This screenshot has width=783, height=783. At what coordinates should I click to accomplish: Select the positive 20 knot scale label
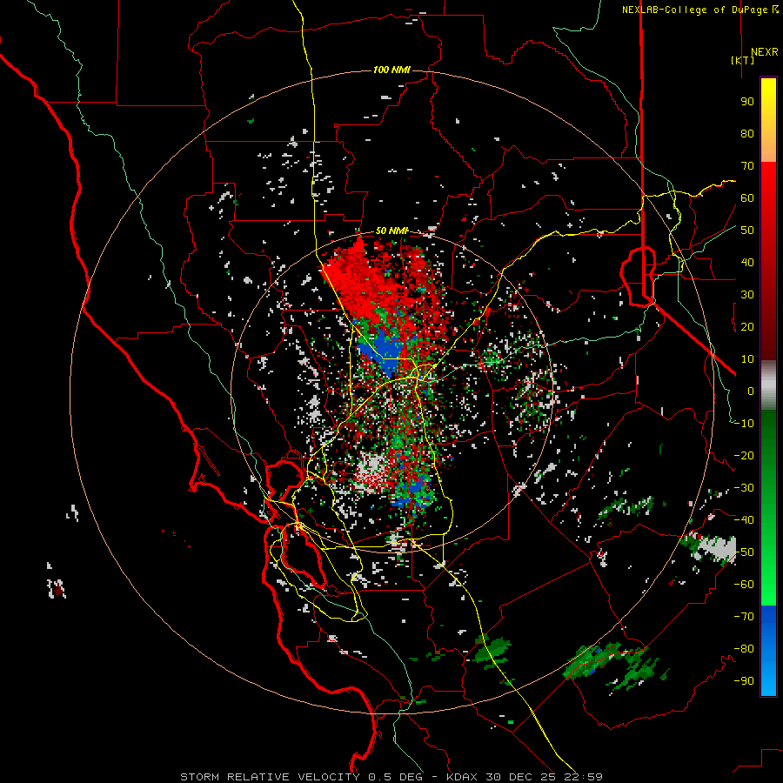(x=747, y=326)
